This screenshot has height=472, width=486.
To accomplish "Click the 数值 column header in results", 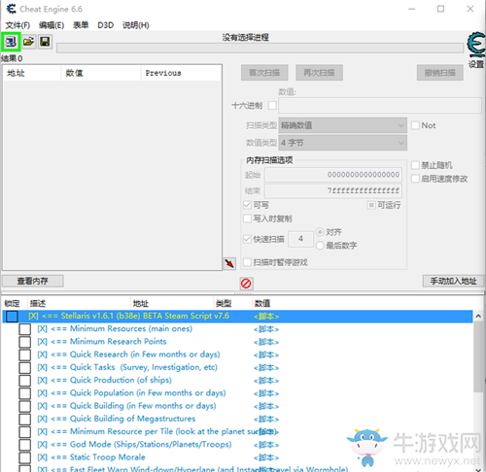I will (x=101, y=73).
